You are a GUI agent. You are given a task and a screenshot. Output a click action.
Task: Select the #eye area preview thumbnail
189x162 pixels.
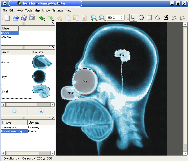[39, 76]
